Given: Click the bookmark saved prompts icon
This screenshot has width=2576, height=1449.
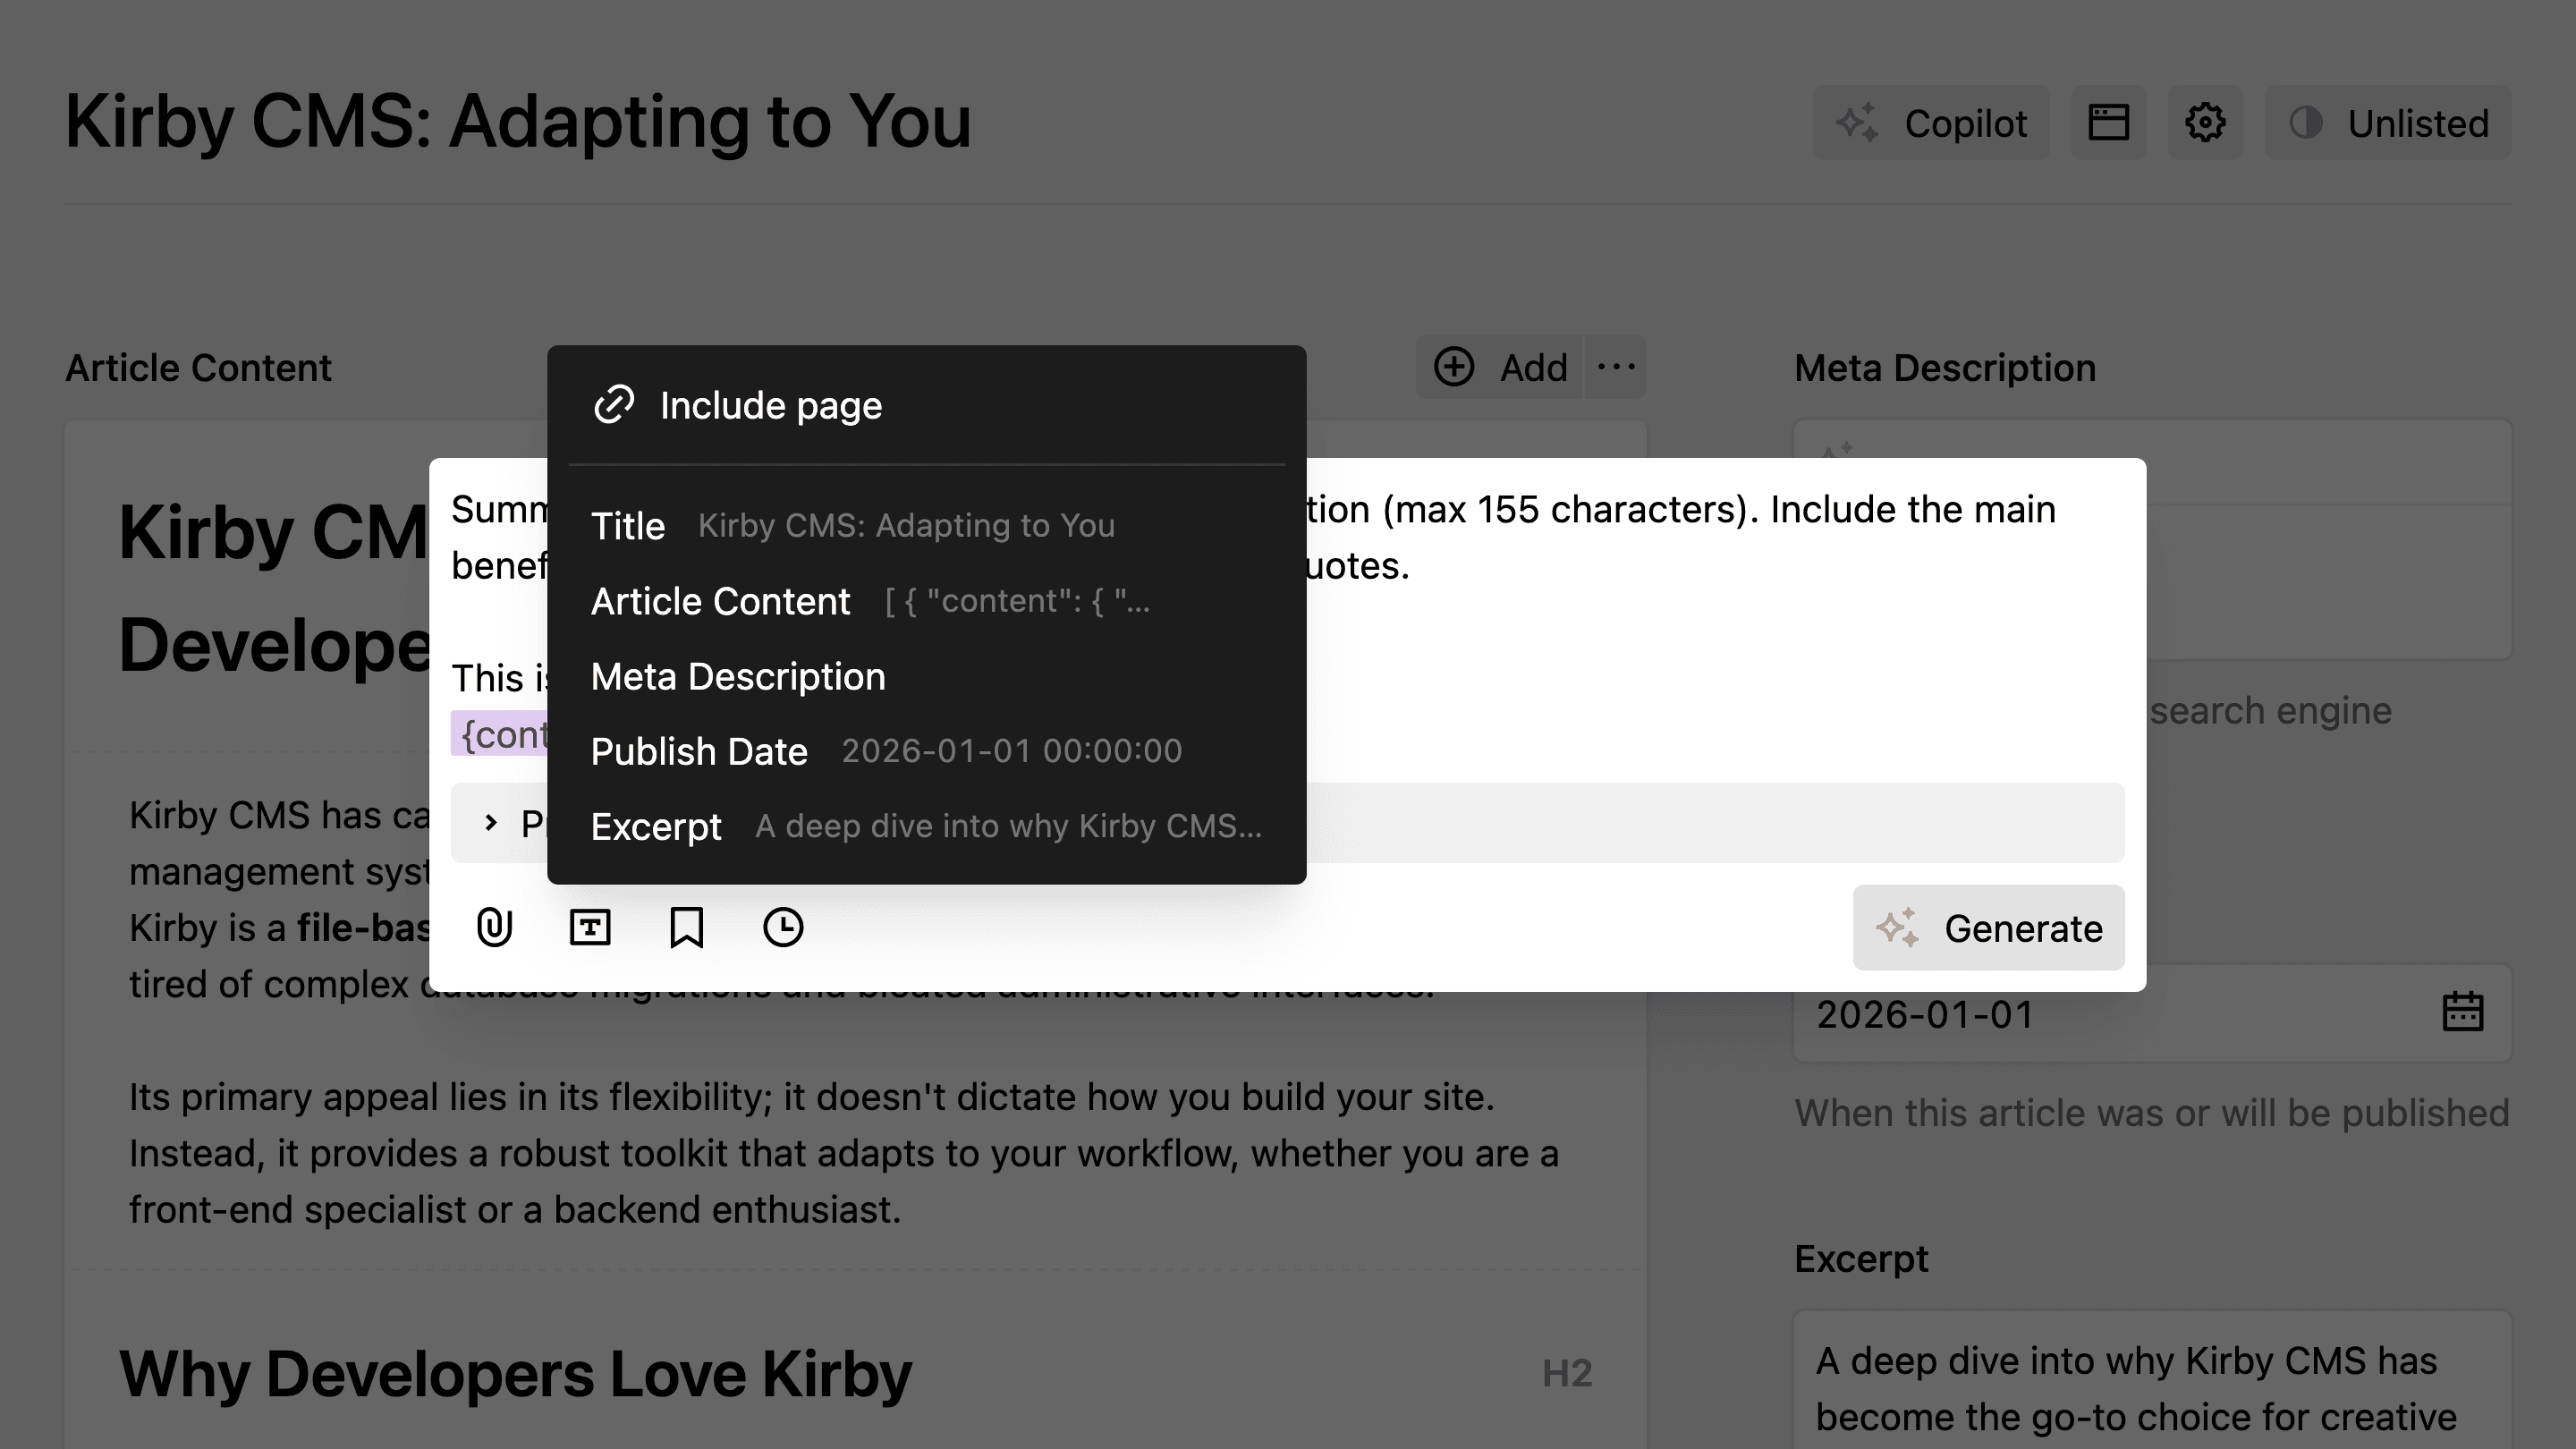Looking at the screenshot, I should tap(686, 927).
